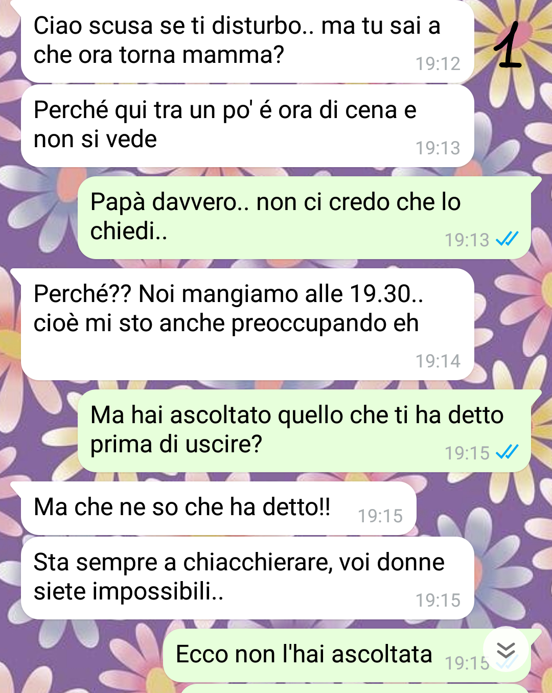Tap message 'Ma che ne so che ha detto!!'
Image resolution: width=552 pixels, height=693 pixels.
[219, 509]
